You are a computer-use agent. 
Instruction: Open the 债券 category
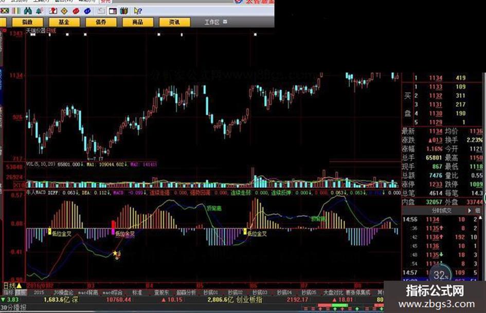click(x=101, y=22)
